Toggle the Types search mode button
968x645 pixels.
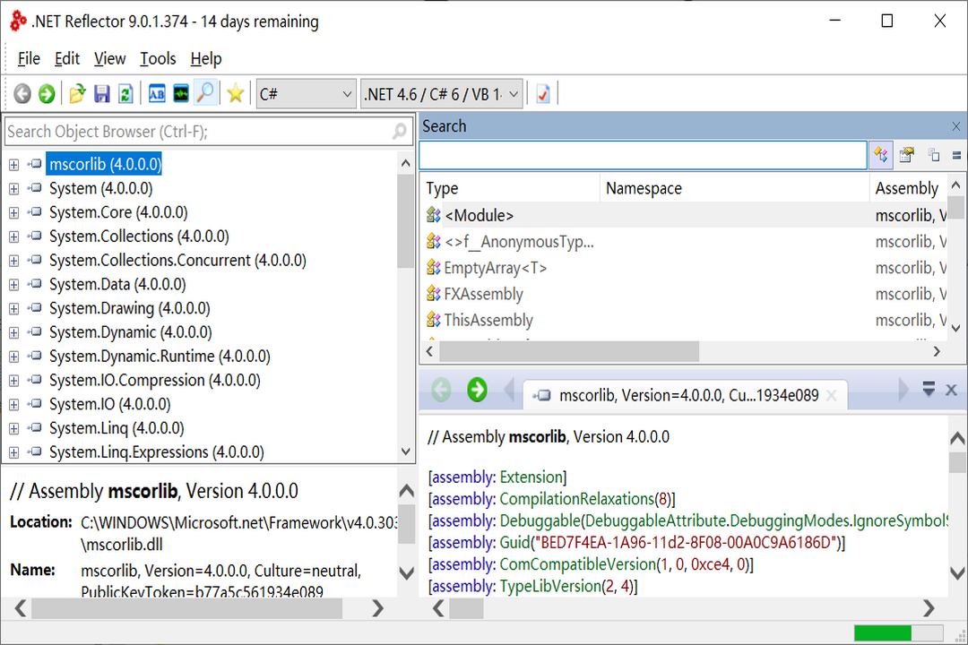pyautogui.click(x=880, y=154)
